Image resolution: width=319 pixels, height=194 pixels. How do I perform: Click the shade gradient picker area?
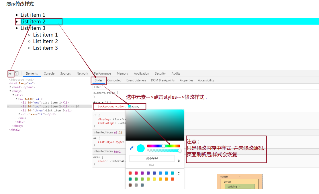(154, 125)
